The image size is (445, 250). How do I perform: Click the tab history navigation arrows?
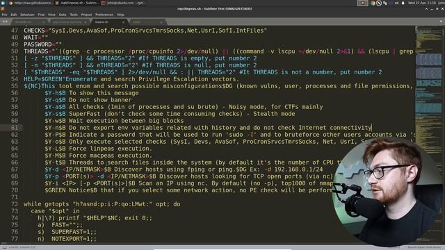tap(5, 22)
